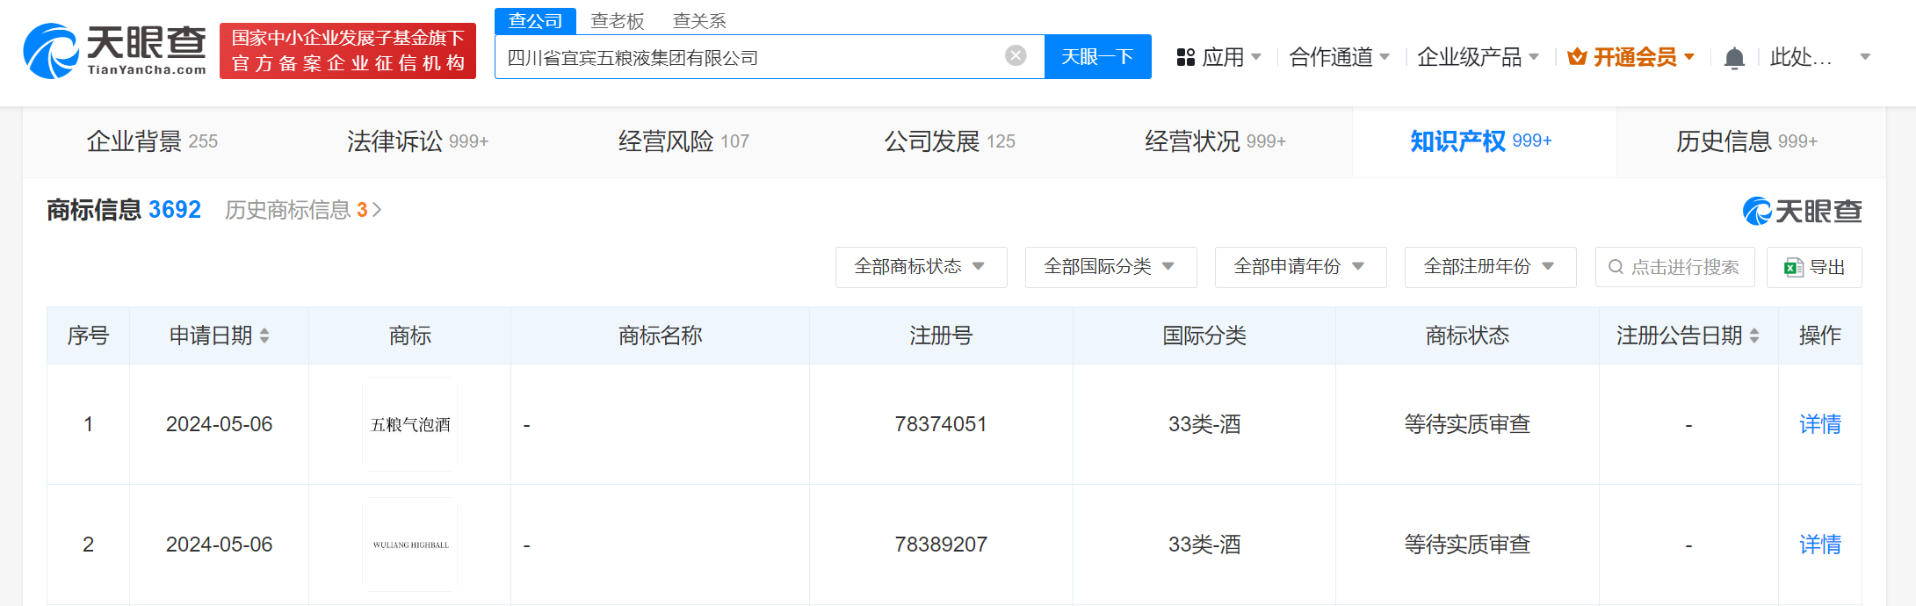Click the notification bell icon
This screenshot has width=1916, height=606.
(1734, 58)
